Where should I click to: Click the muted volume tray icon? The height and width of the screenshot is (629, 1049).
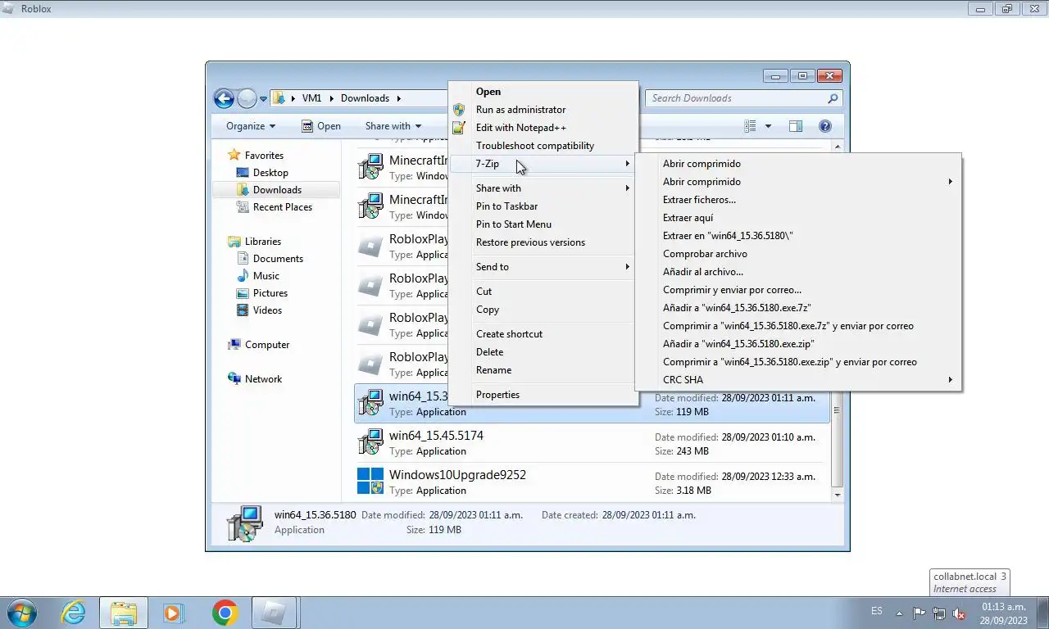click(959, 613)
